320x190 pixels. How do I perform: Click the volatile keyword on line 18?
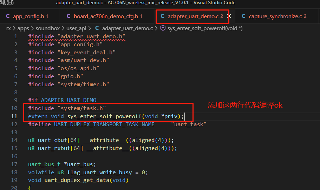tap(41, 172)
